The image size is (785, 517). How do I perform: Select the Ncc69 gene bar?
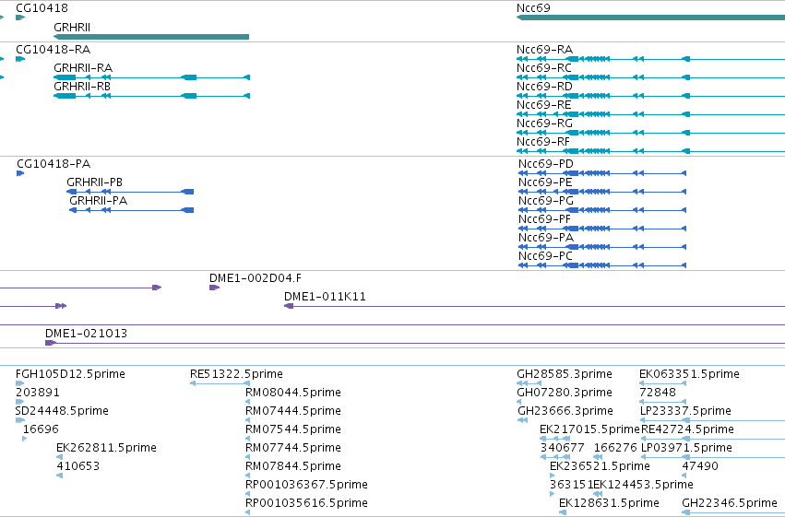coord(650,18)
